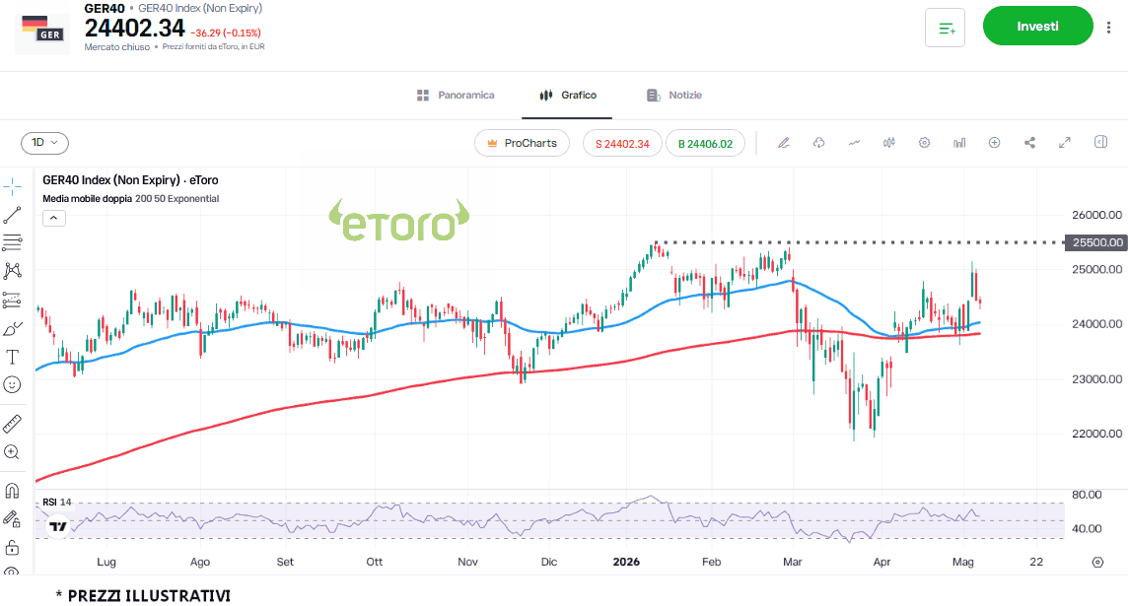Open the emoji icons tool
The height and width of the screenshot is (606, 1128).
(x=12, y=385)
